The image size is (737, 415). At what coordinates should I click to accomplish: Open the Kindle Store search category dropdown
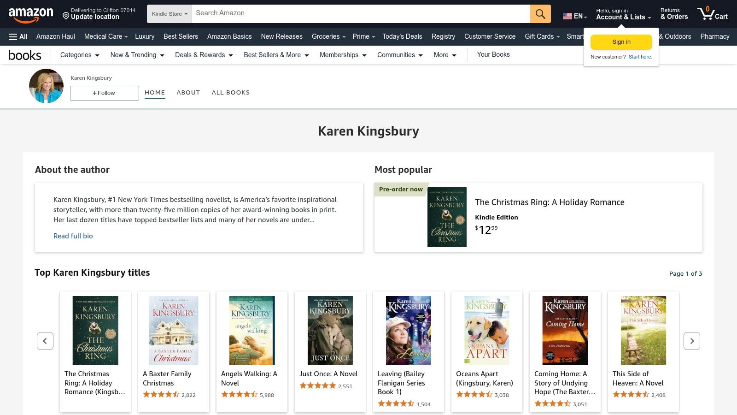pos(170,14)
